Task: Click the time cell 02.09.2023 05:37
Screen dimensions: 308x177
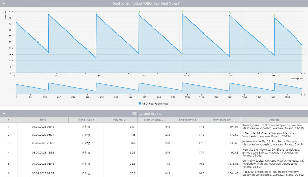Action: 43,135
